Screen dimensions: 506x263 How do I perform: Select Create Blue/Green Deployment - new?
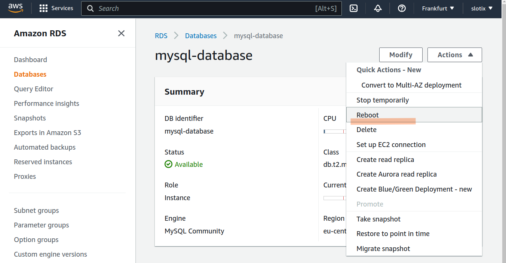click(414, 189)
